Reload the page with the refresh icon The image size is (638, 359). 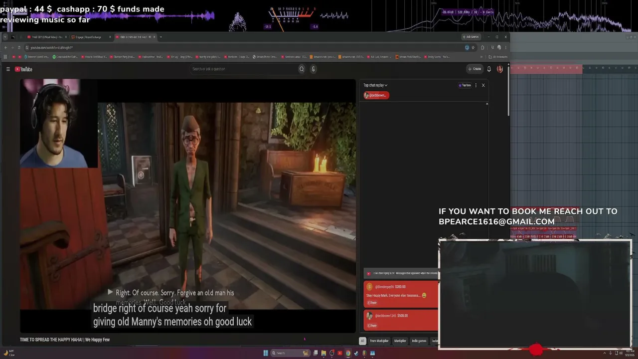[19, 47]
